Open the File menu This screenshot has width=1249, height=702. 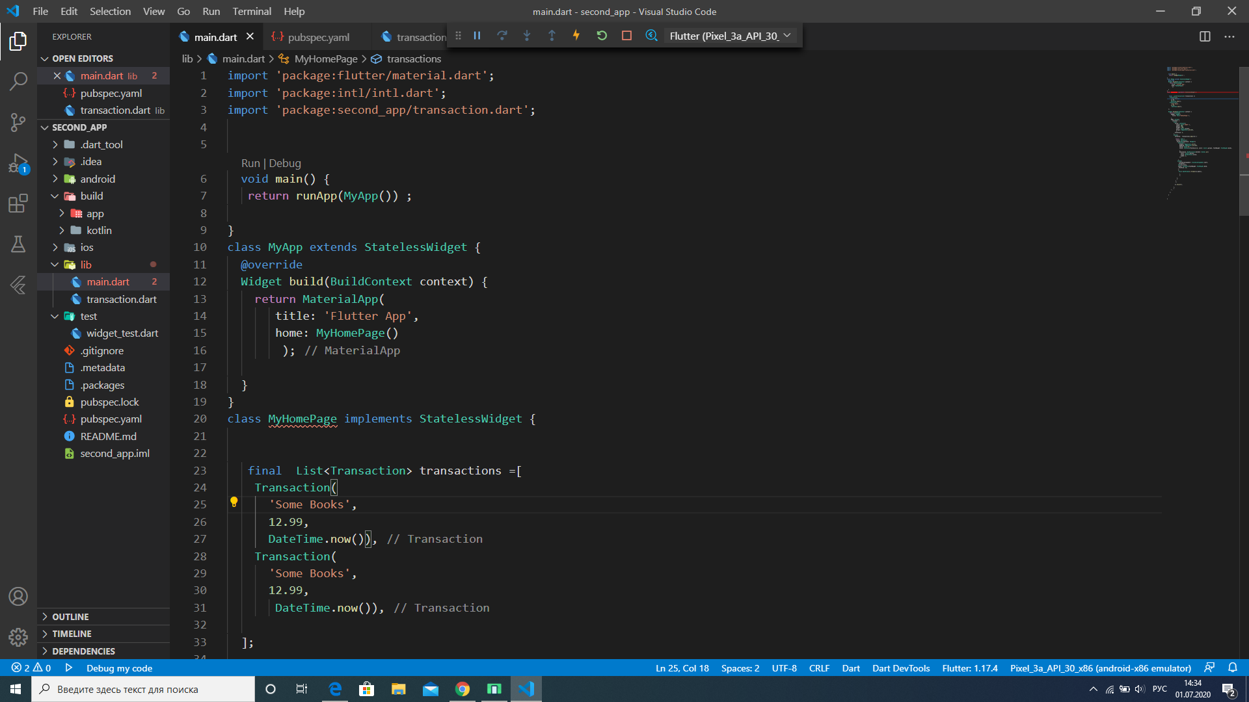(40, 11)
